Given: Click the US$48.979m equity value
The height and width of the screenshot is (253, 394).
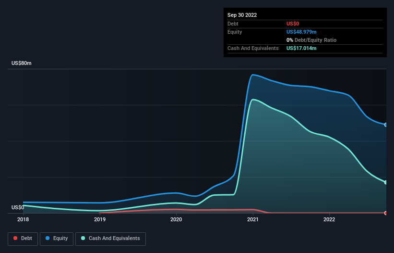Looking at the screenshot, I should click(x=301, y=32).
